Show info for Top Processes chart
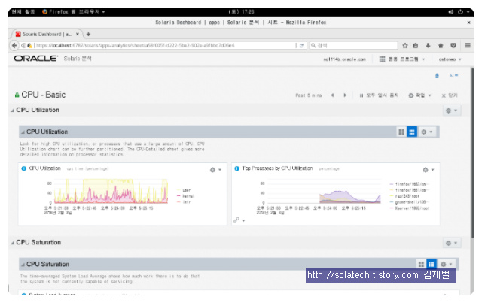 point(236,168)
